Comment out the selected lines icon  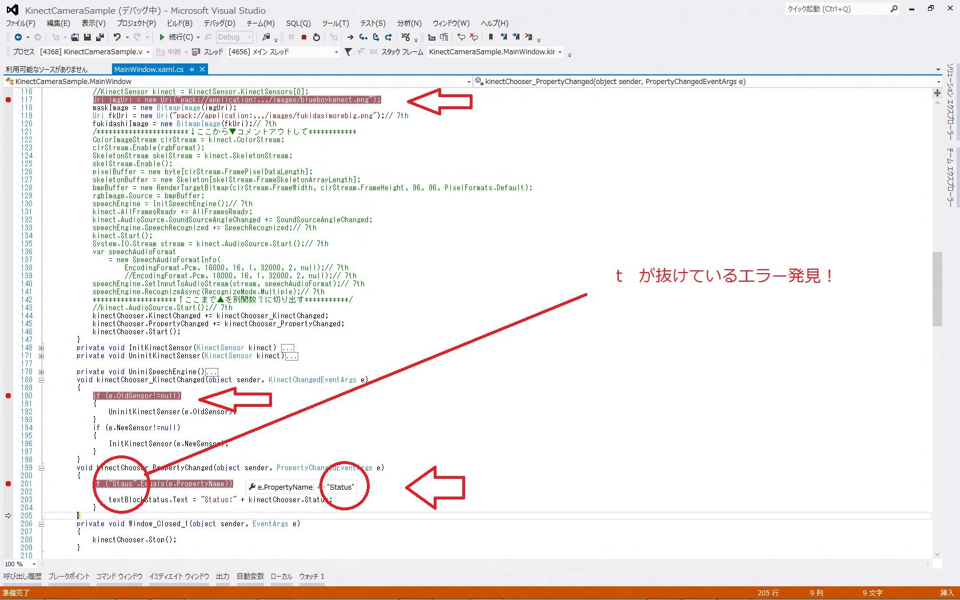(x=461, y=37)
